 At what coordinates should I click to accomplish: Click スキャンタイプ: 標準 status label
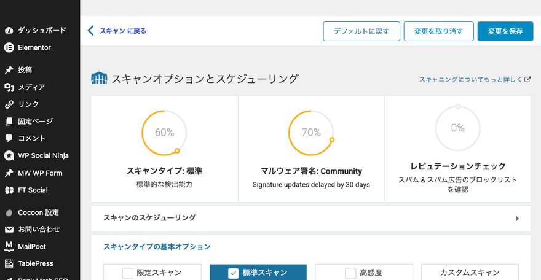164,171
